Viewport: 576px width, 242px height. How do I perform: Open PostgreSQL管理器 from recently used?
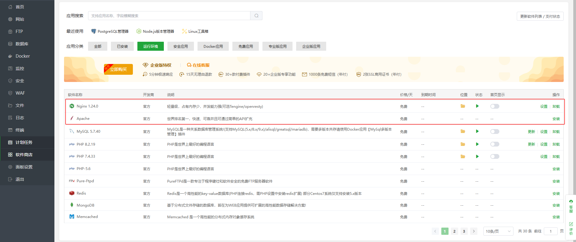(x=110, y=31)
